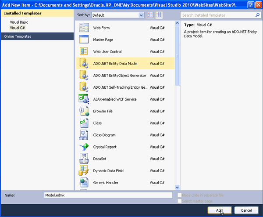Click the Search Installed Templates field
This screenshot has width=263, height=217.
tap(219, 15)
